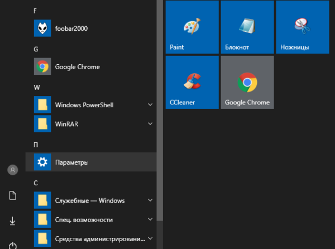Open the Downloads arrow icon in sidebar

coord(13,221)
